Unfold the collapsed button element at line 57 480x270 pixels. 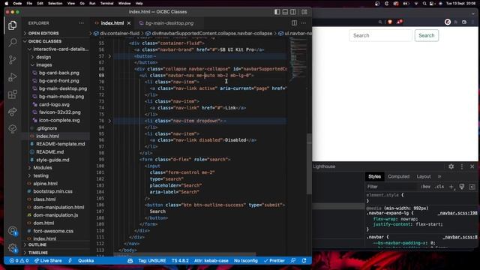tap(110, 56)
